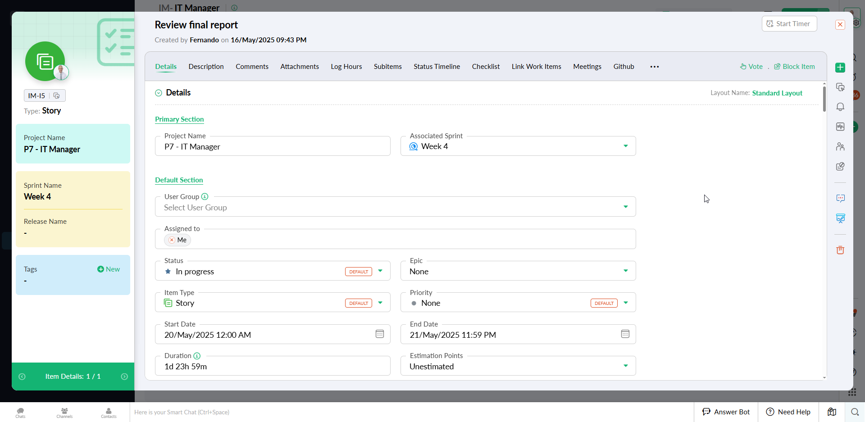Remove the 'Me' assignee chip
The image size is (865, 422).
(x=172, y=240)
